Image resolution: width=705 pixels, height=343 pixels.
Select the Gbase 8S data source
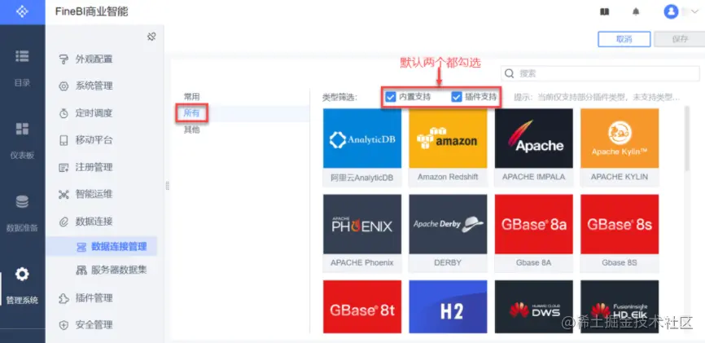[620, 233]
